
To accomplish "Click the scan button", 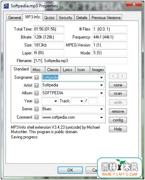I will [118, 93].
